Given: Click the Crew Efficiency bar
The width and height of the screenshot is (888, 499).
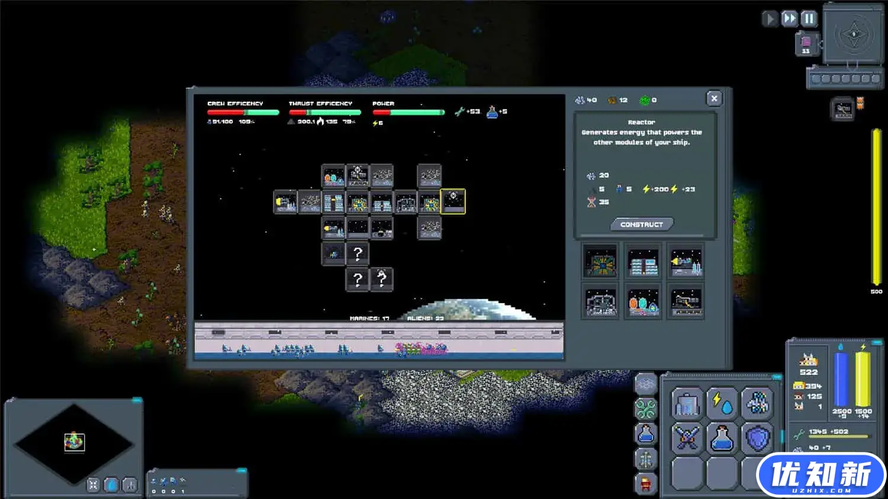Looking at the screenshot, I should coord(243,112).
